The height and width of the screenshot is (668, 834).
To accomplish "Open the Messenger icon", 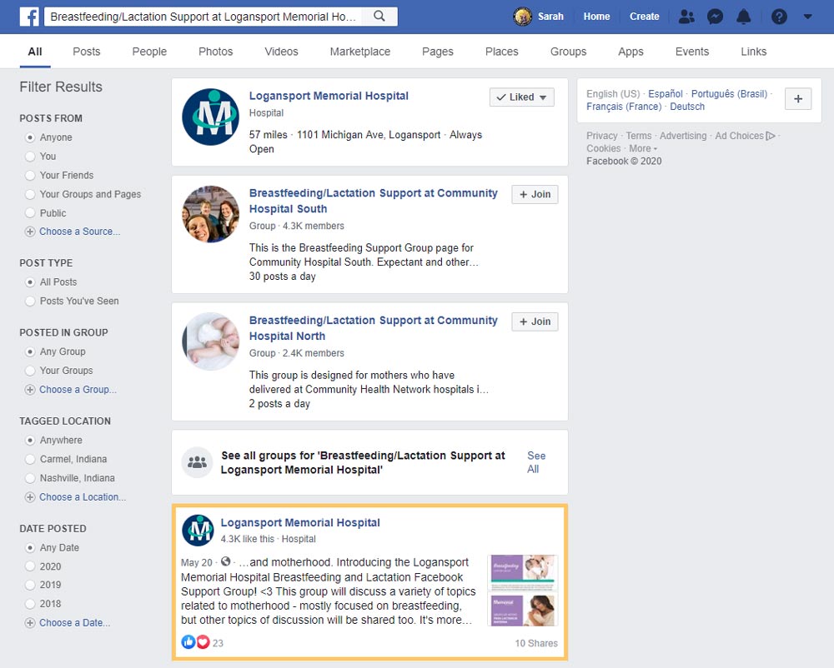I will point(715,17).
